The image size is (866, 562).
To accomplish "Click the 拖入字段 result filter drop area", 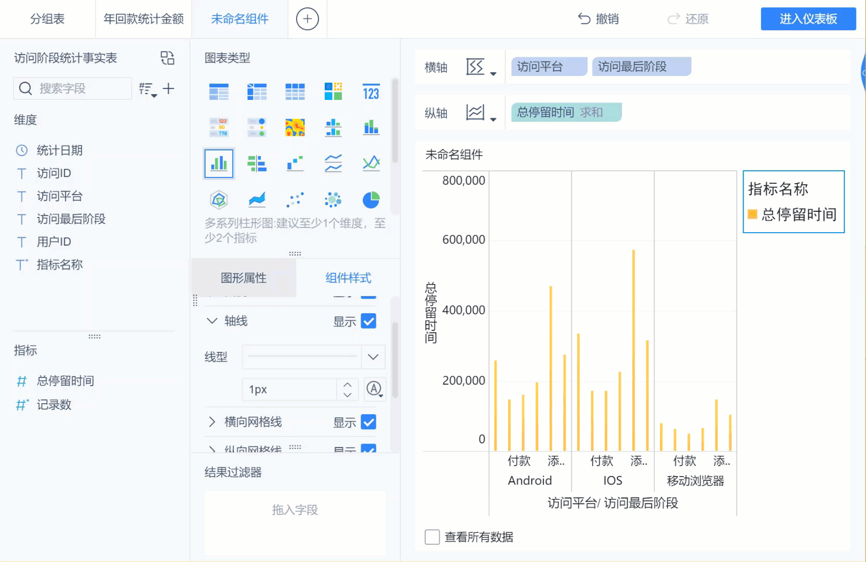I will [x=295, y=523].
